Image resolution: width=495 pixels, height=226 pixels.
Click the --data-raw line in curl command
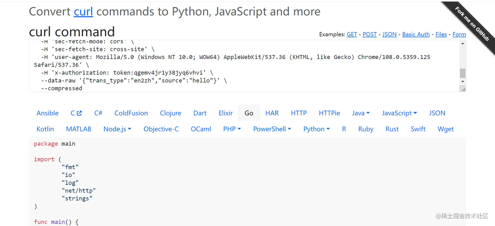pos(134,80)
